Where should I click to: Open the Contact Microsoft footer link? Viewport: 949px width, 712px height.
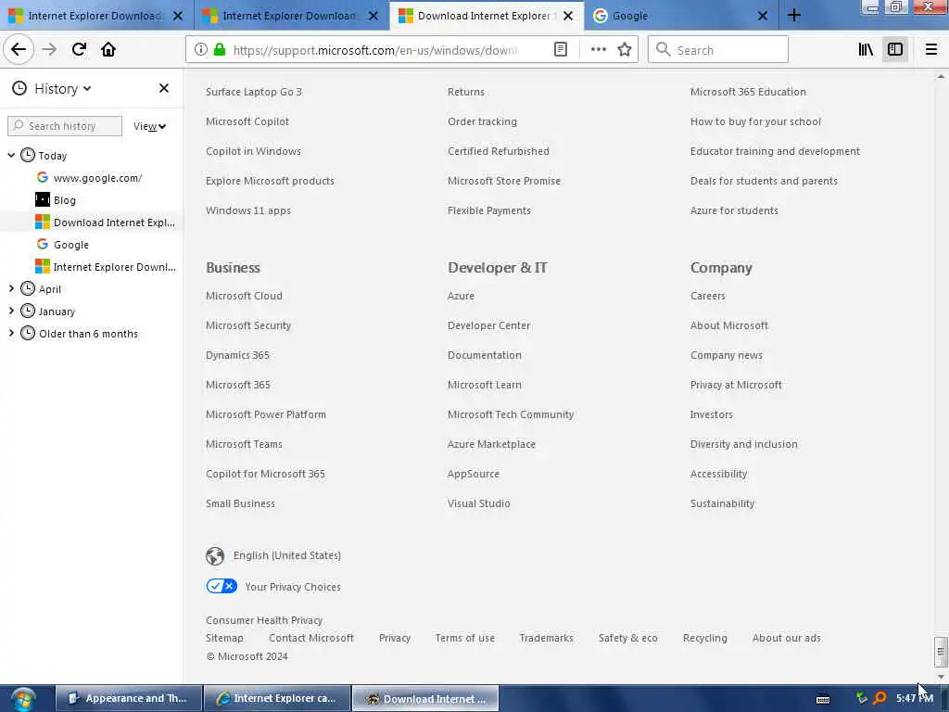click(x=311, y=638)
